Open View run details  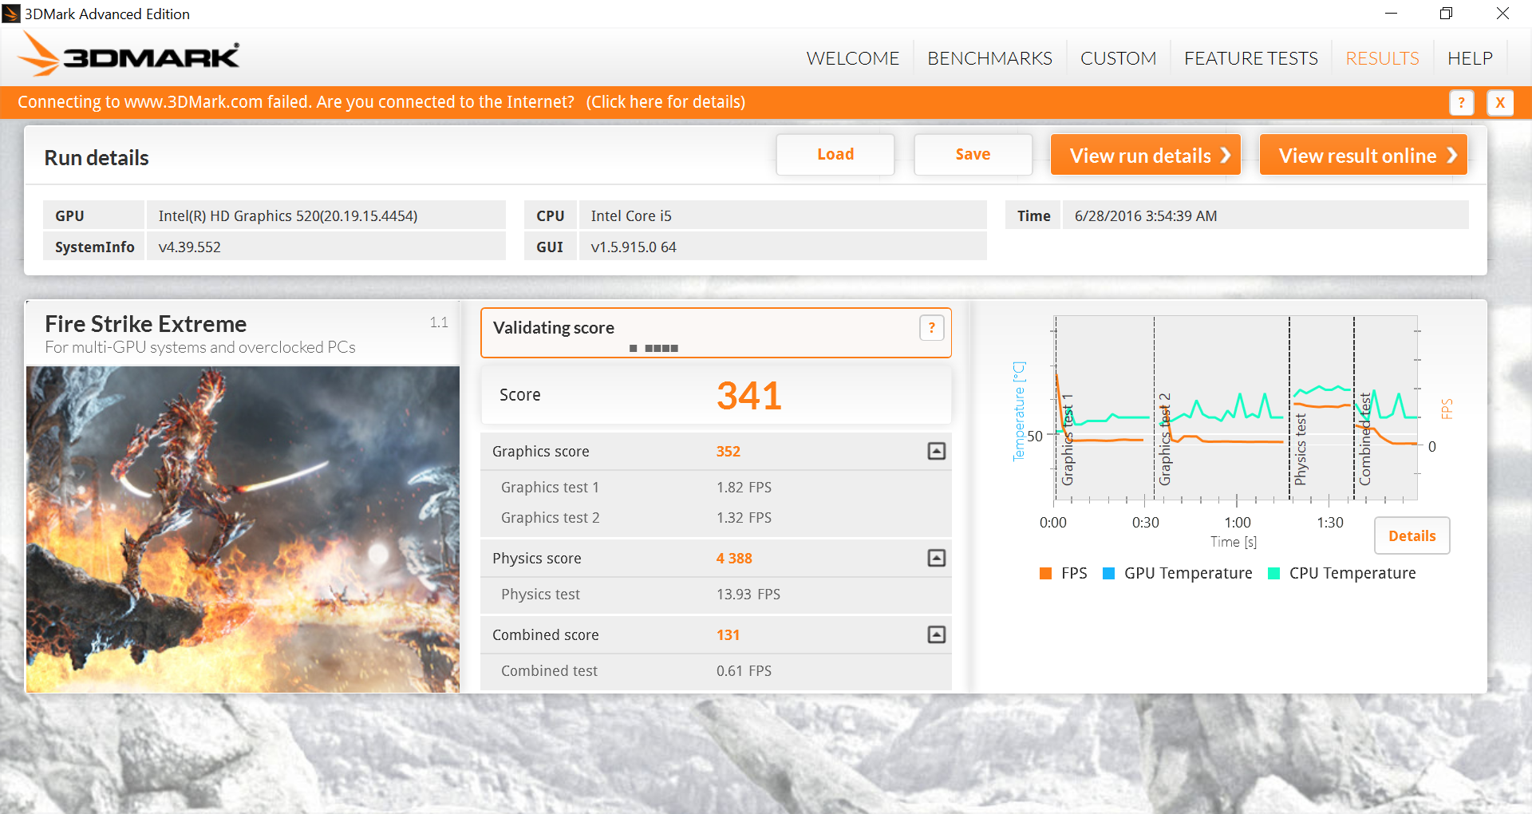pyautogui.click(x=1145, y=154)
